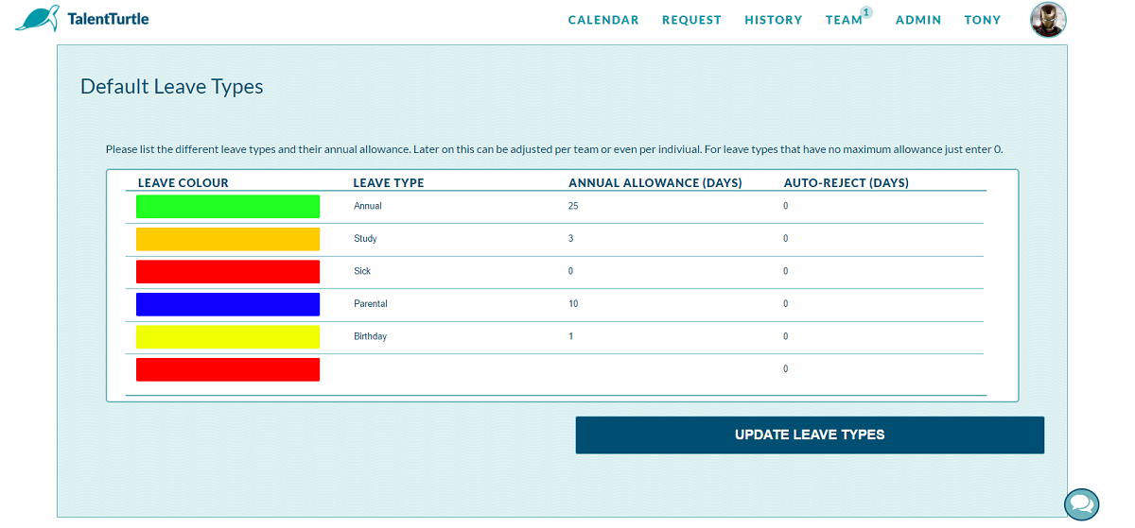The height and width of the screenshot is (528, 1135).
Task: Open the Calendar menu item
Action: (603, 20)
